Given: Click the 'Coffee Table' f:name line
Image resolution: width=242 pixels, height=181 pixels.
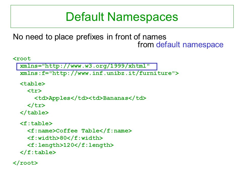Looking at the screenshot, I should [x=79, y=131].
